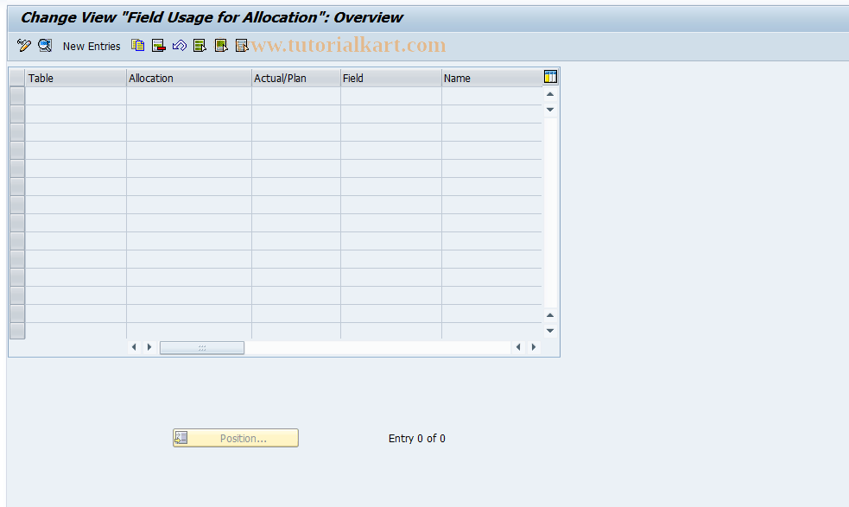Deselect all table entries
Viewport: 849px width, 507px height.
(x=241, y=45)
